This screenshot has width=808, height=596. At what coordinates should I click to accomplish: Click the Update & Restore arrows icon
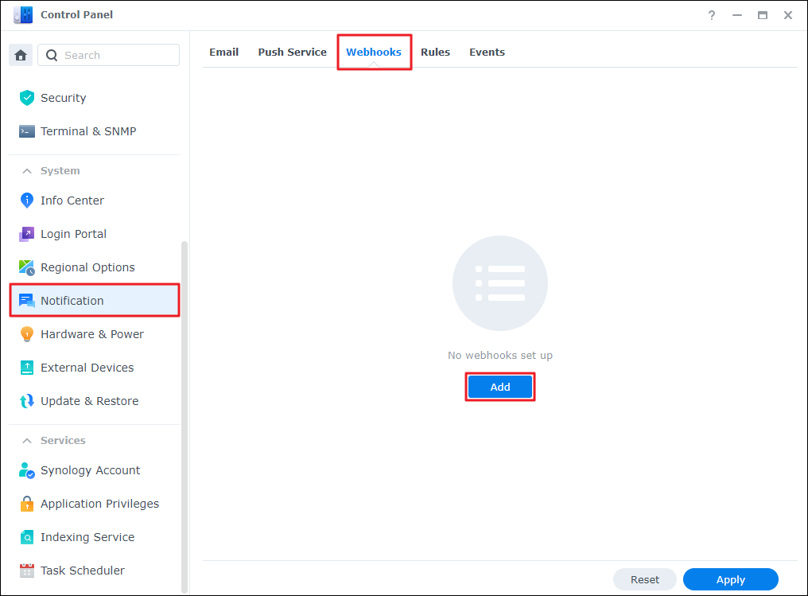point(27,401)
